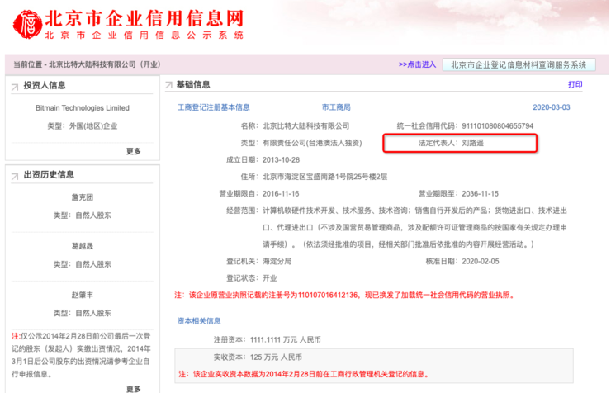611x393 pixels.
Task: Click business term start 2016-11-16
Action: pos(281,194)
